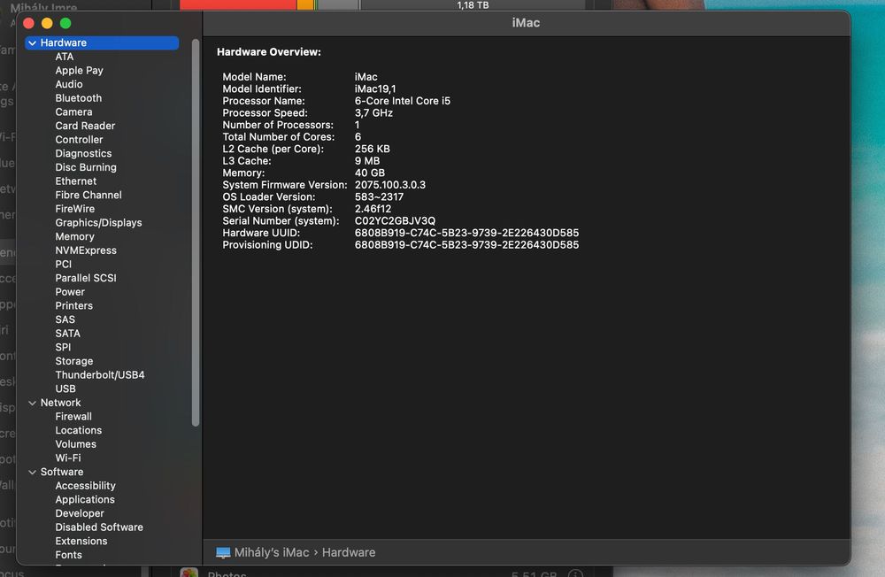
Task: Click the SMC Version value 2.46f12
Action: click(373, 209)
